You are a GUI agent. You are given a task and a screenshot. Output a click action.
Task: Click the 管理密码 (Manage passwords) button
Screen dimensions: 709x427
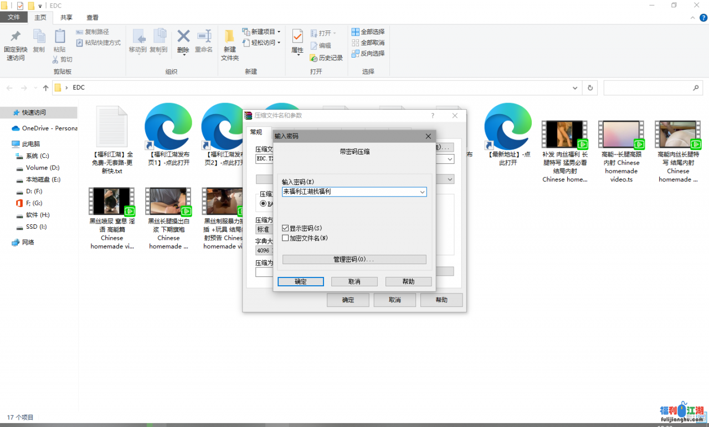pos(354,259)
